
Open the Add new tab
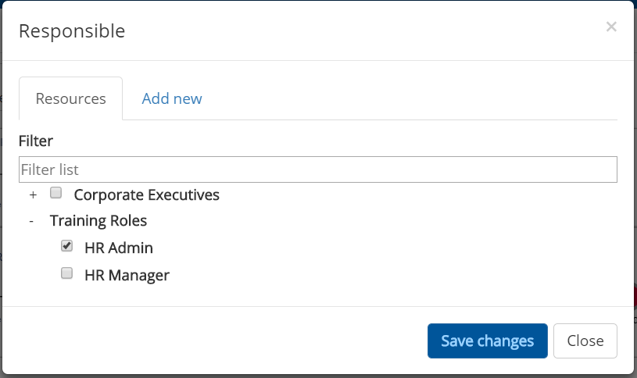pos(172,98)
